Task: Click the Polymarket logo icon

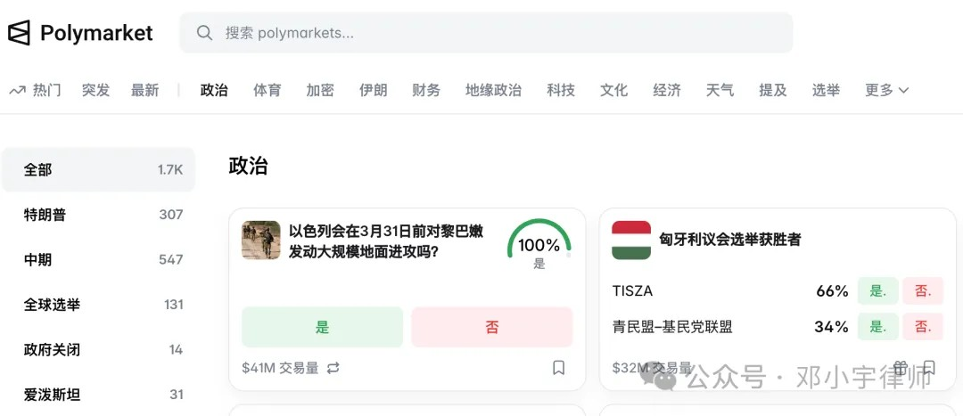Action: pyautogui.click(x=19, y=33)
